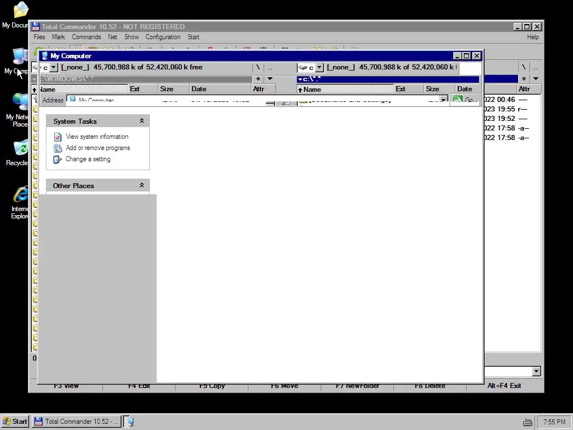Open Add or remove programs link
573x430 pixels.
pyautogui.click(x=98, y=148)
